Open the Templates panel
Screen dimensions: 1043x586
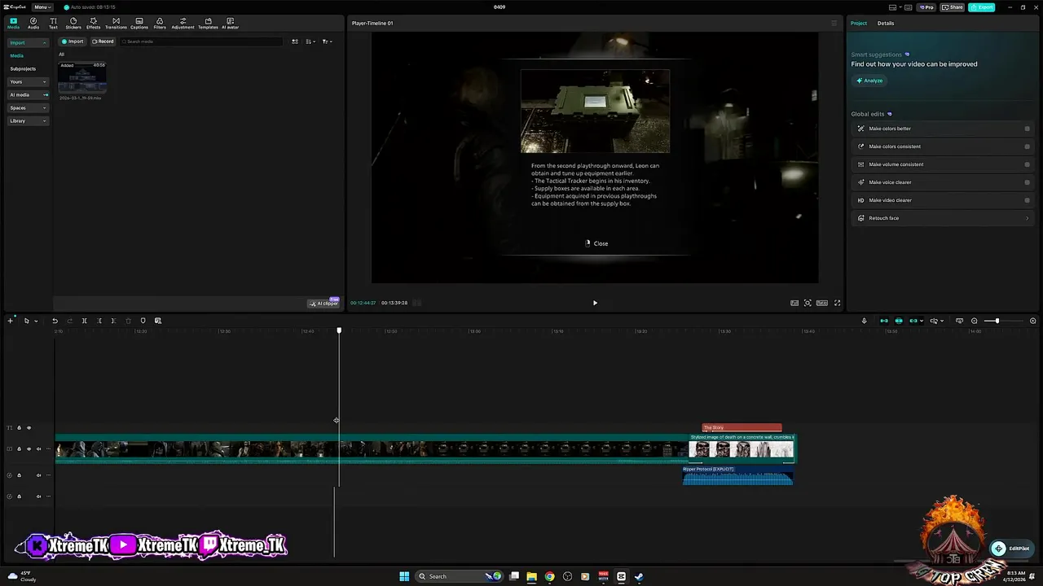click(x=208, y=24)
